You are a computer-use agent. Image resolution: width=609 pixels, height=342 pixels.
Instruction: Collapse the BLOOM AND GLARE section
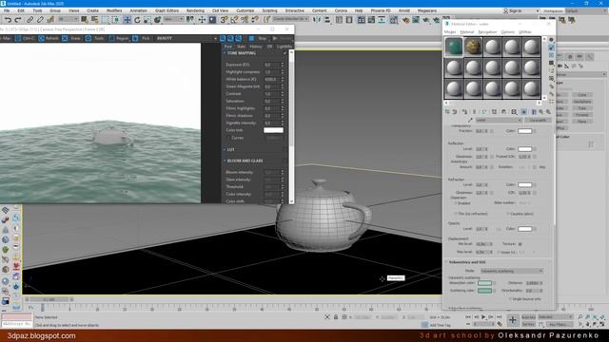[225, 161]
